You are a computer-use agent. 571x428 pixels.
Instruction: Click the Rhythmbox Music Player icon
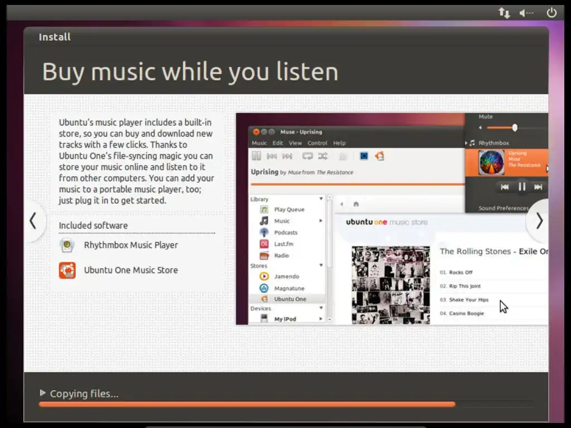pyautogui.click(x=67, y=245)
